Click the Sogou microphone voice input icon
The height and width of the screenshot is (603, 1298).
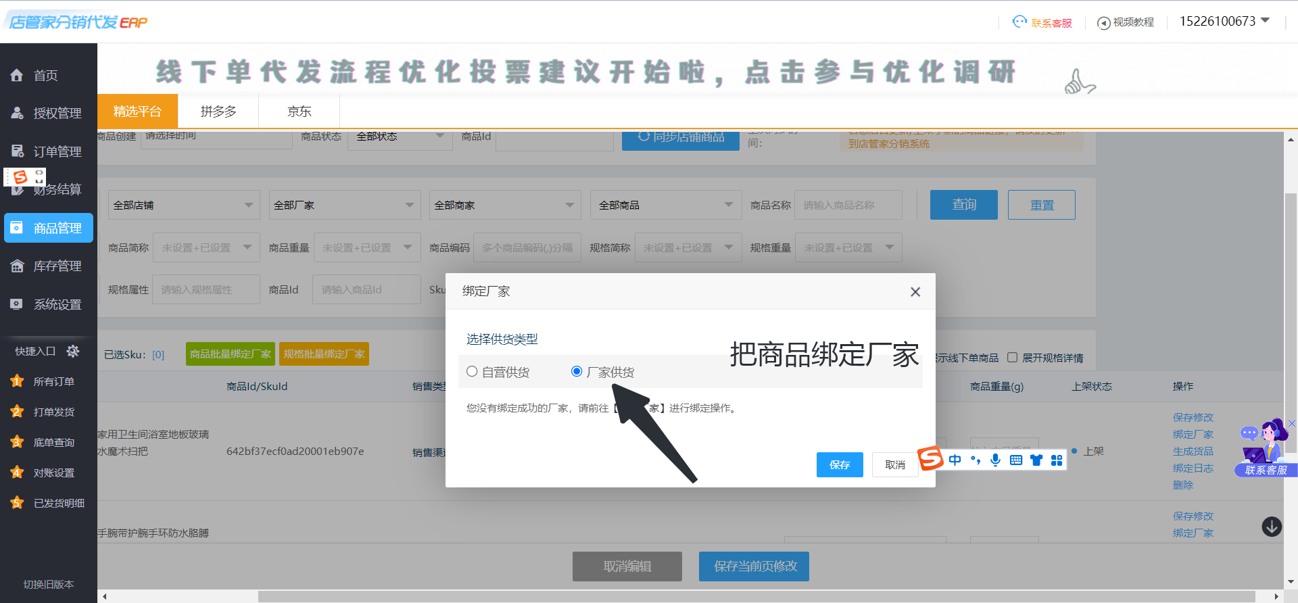pyautogui.click(x=995, y=460)
